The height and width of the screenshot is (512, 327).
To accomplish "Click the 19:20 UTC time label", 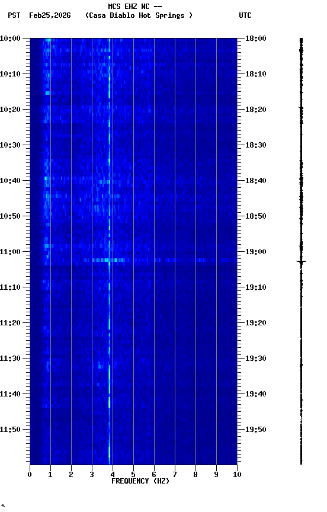I will click(256, 323).
